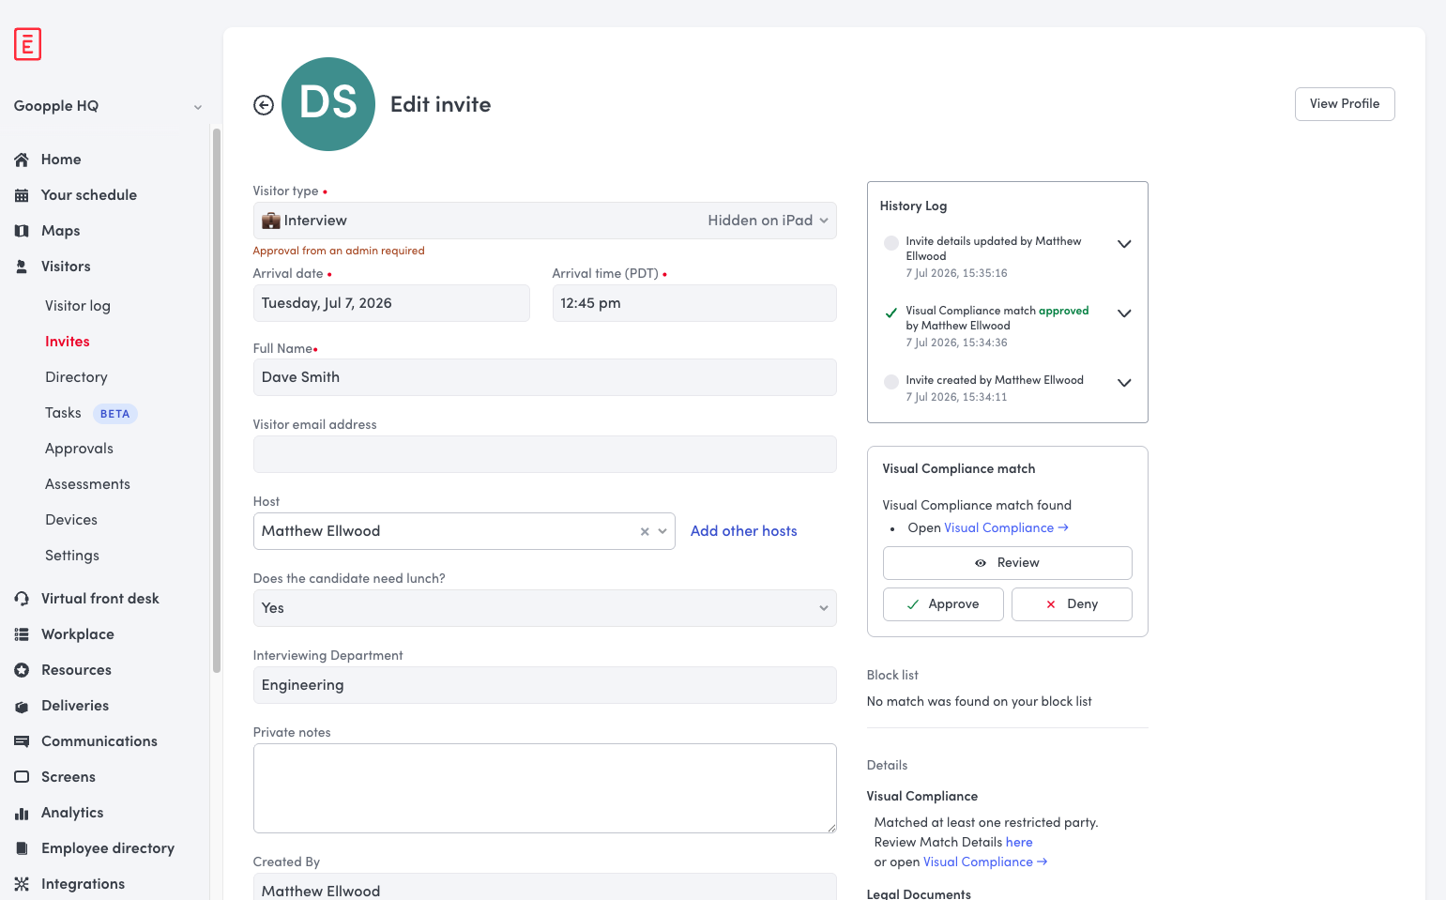The width and height of the screenshot is (1446, 900).
Task: Click the back arrow beside Edit invite
Action: point(264,105)
